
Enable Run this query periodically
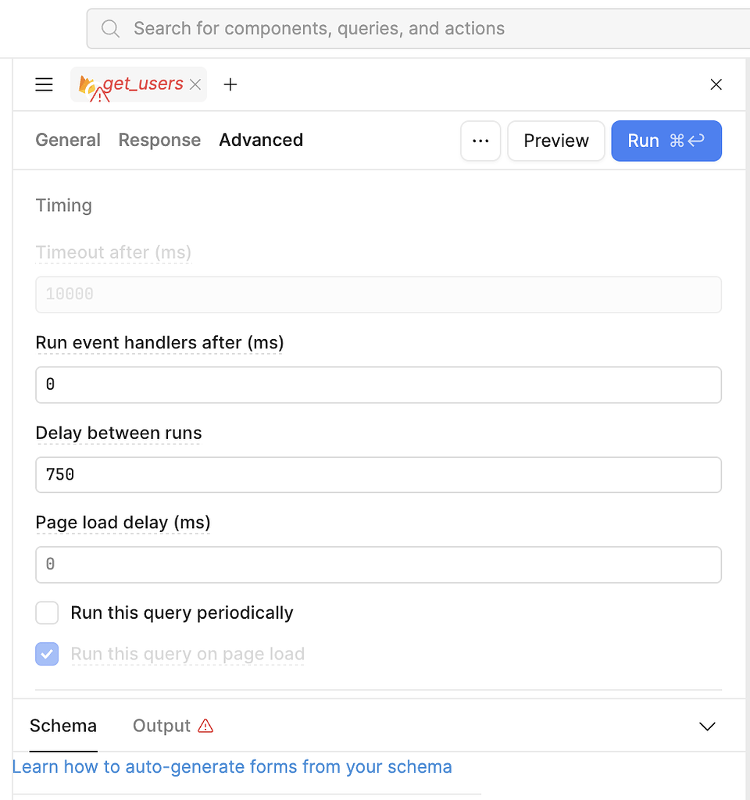[x=47, y=612]
